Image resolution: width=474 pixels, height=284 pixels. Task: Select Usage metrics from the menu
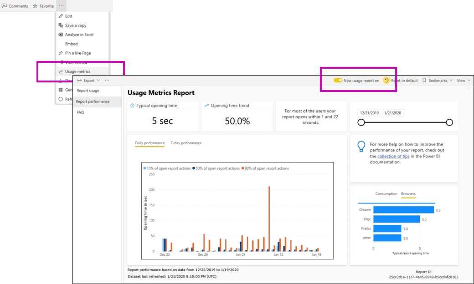tap(77, 71)
